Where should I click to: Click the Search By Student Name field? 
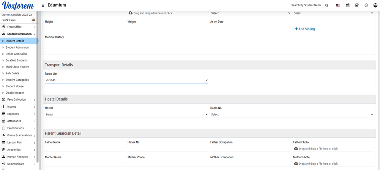coord(306,5)
